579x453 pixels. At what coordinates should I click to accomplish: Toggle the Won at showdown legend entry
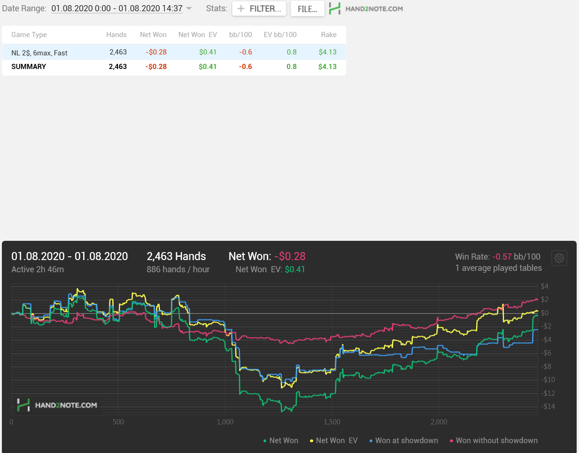pos(404,440)
